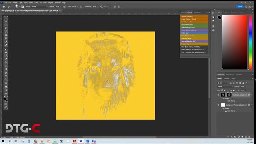Toggle the layer filter on/off switch
The height and width of the screenshot is (144, 256).
click(246, 83)
